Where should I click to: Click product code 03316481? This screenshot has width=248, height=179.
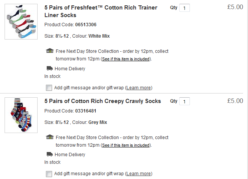(x=85, y=111)
